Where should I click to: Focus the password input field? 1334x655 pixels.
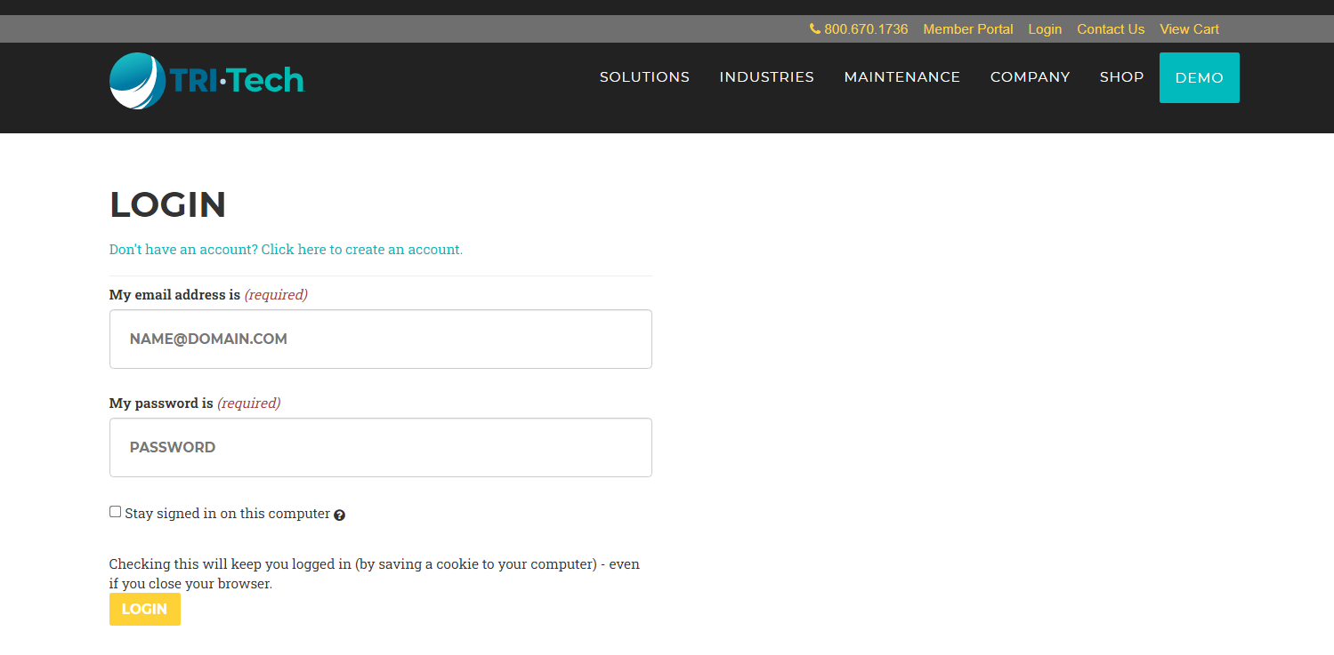click(381, 447)
